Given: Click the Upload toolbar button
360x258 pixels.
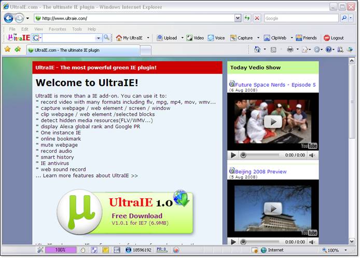Looking at the screenshot, I should 167,38.
